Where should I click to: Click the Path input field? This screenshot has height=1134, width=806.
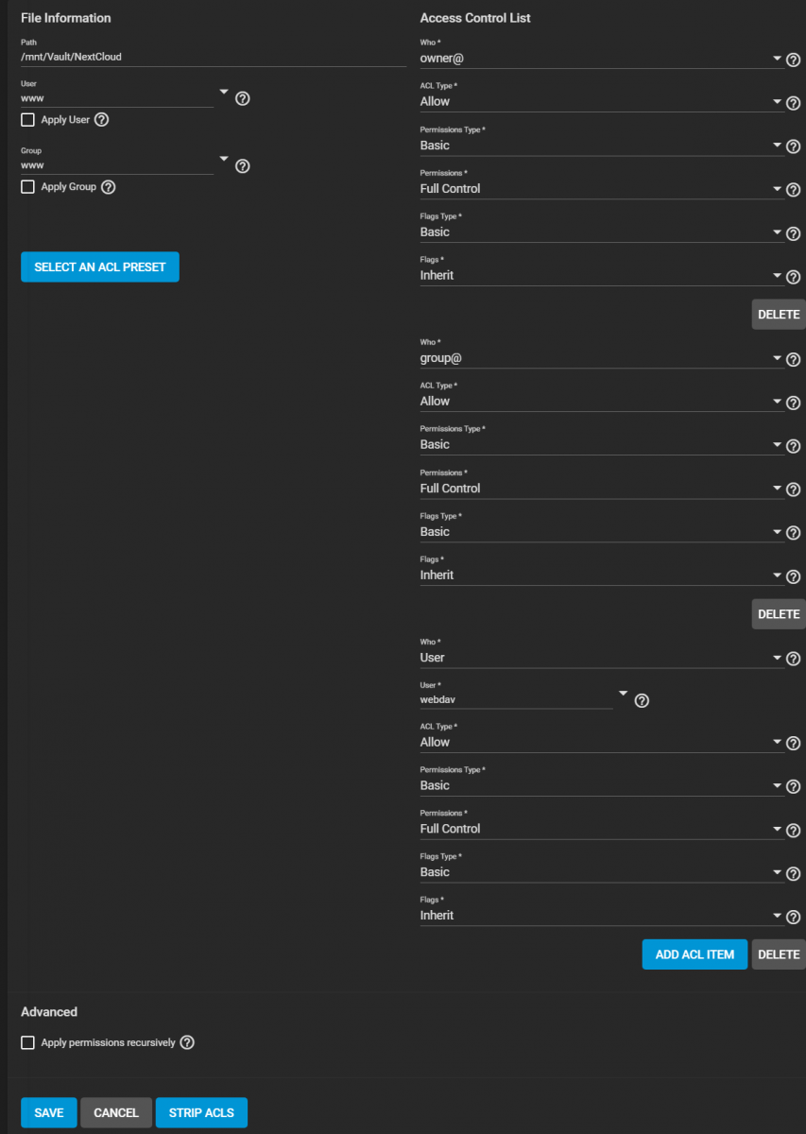(x=213, y=57)
